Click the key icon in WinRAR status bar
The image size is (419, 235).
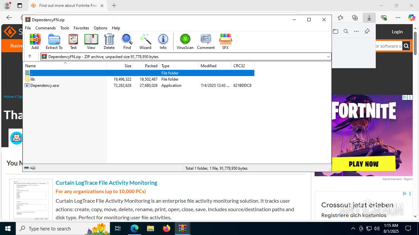click(33, 168)
